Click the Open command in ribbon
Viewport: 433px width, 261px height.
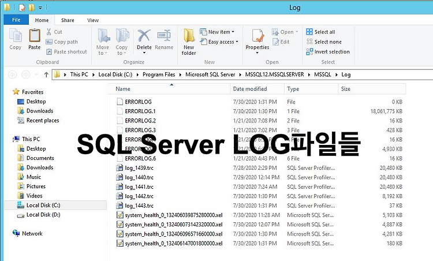[285, 32]
